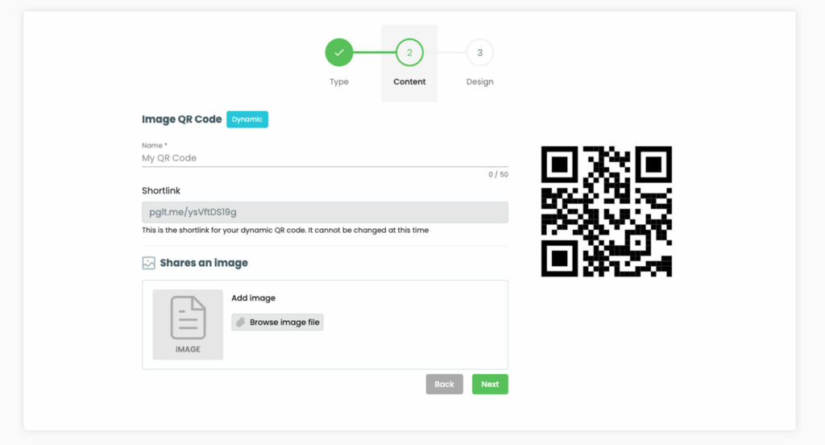Screen dimensions: 825x445
Task: Open the Design step label
Action: [480, 81]
